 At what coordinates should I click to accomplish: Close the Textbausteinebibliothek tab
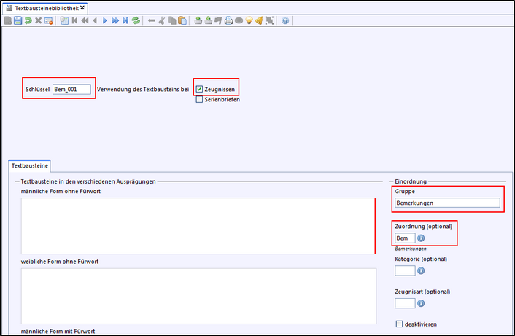(82, 7)
